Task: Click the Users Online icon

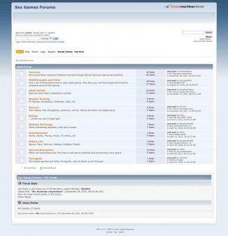Action: [19, 202]
